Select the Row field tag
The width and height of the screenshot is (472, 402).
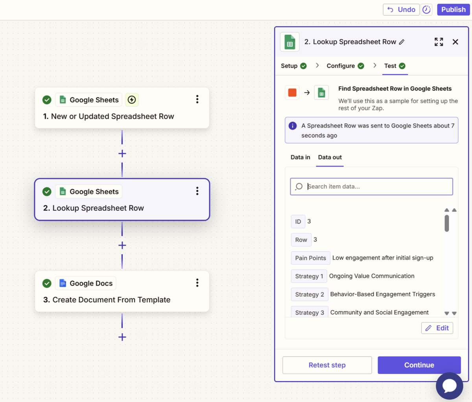click(x=301, y=240)
